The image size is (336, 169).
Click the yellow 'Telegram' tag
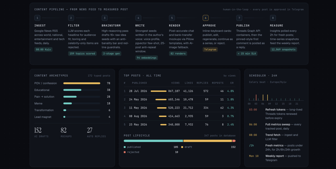(x=210, y=49)
